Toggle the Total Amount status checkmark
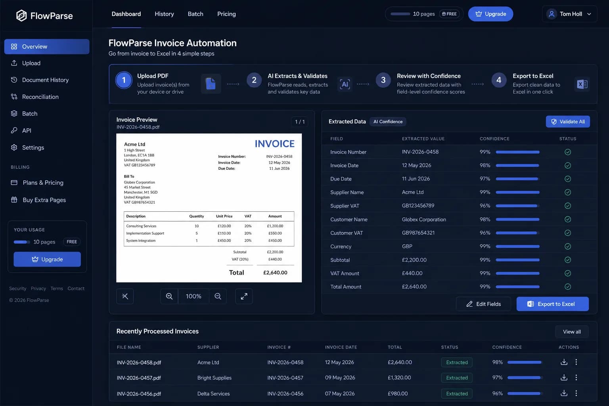The image size is (609, 406). coord(568,287)
